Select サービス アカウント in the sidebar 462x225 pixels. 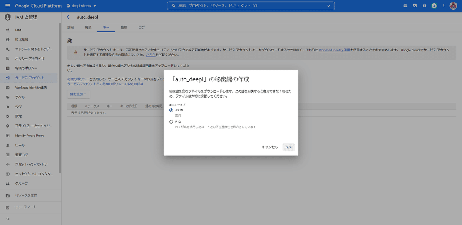(29, 78)
